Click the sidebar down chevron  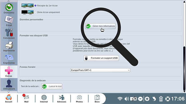(x=9, y=92)
